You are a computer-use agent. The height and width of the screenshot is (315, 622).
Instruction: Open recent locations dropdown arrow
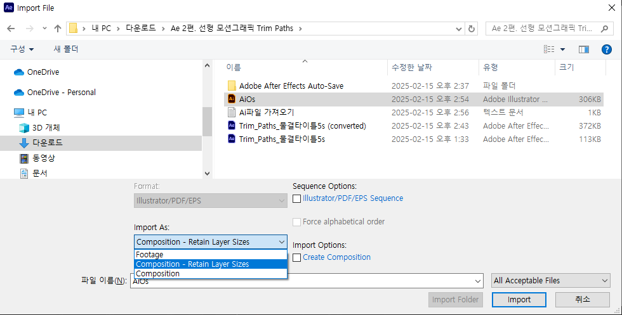pyautogui.click(x=44, y=29)
